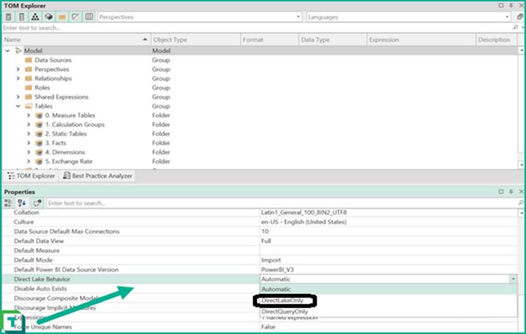The height and width of the screenshot is (334, 526).
Task: Click the 1. Calculation Groups folder icon
Action: click(x=39, y=125)
